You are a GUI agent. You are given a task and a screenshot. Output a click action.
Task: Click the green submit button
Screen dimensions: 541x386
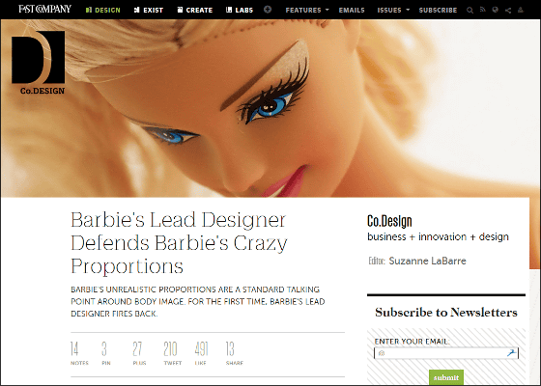pyautogui.click(x=446, y=377)
